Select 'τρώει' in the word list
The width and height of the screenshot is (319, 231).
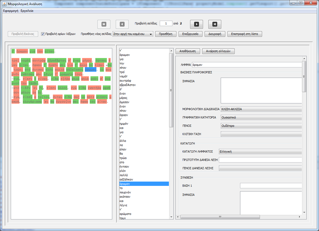click(144, 158)
